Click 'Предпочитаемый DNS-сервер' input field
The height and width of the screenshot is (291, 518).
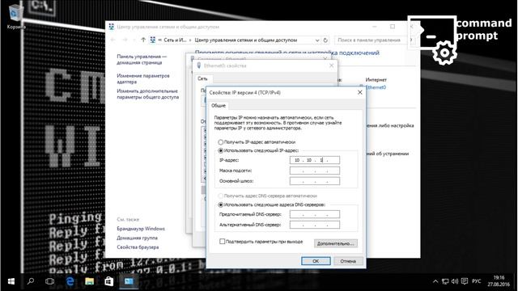[315, 214]
